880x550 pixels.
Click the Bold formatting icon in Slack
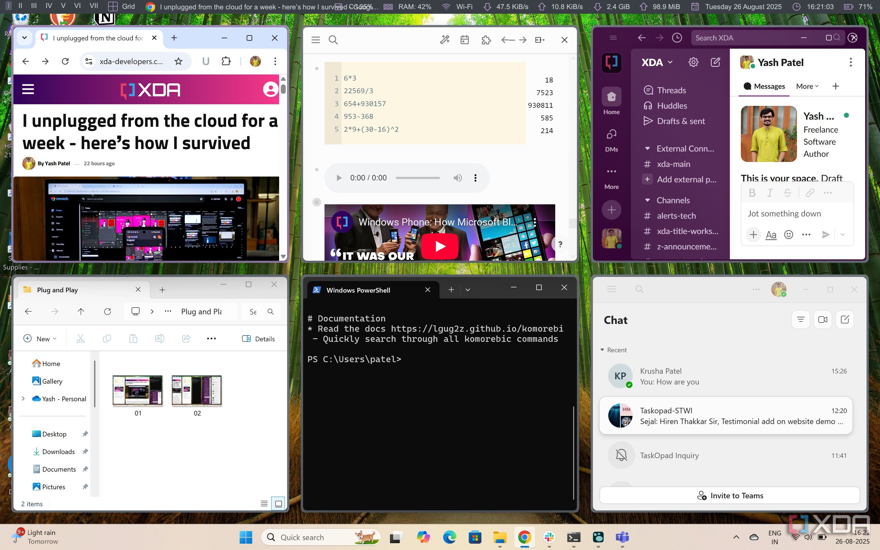(752, 193)
